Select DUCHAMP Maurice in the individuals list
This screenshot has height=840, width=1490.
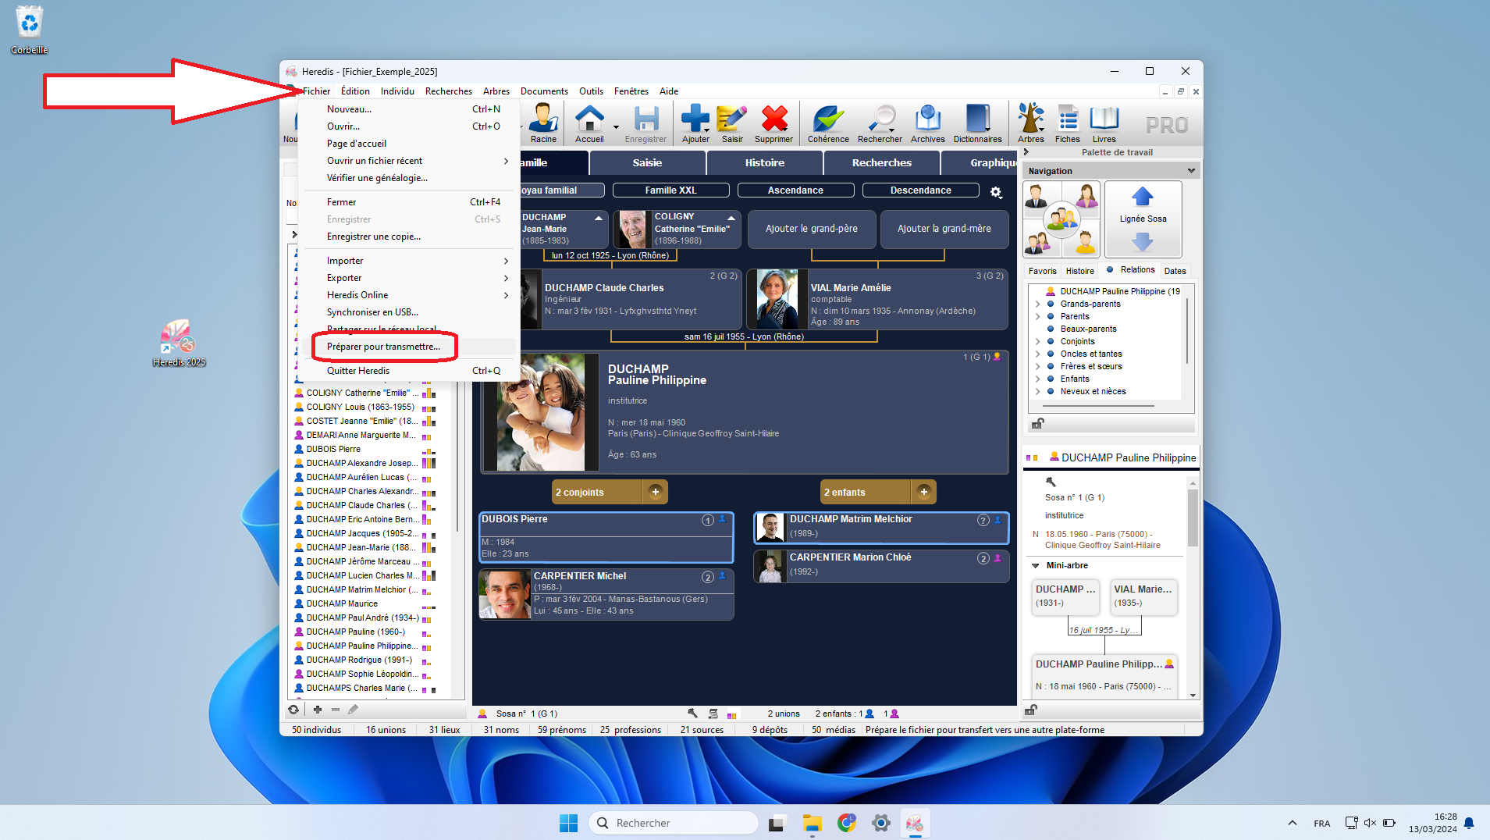point(342,603)
